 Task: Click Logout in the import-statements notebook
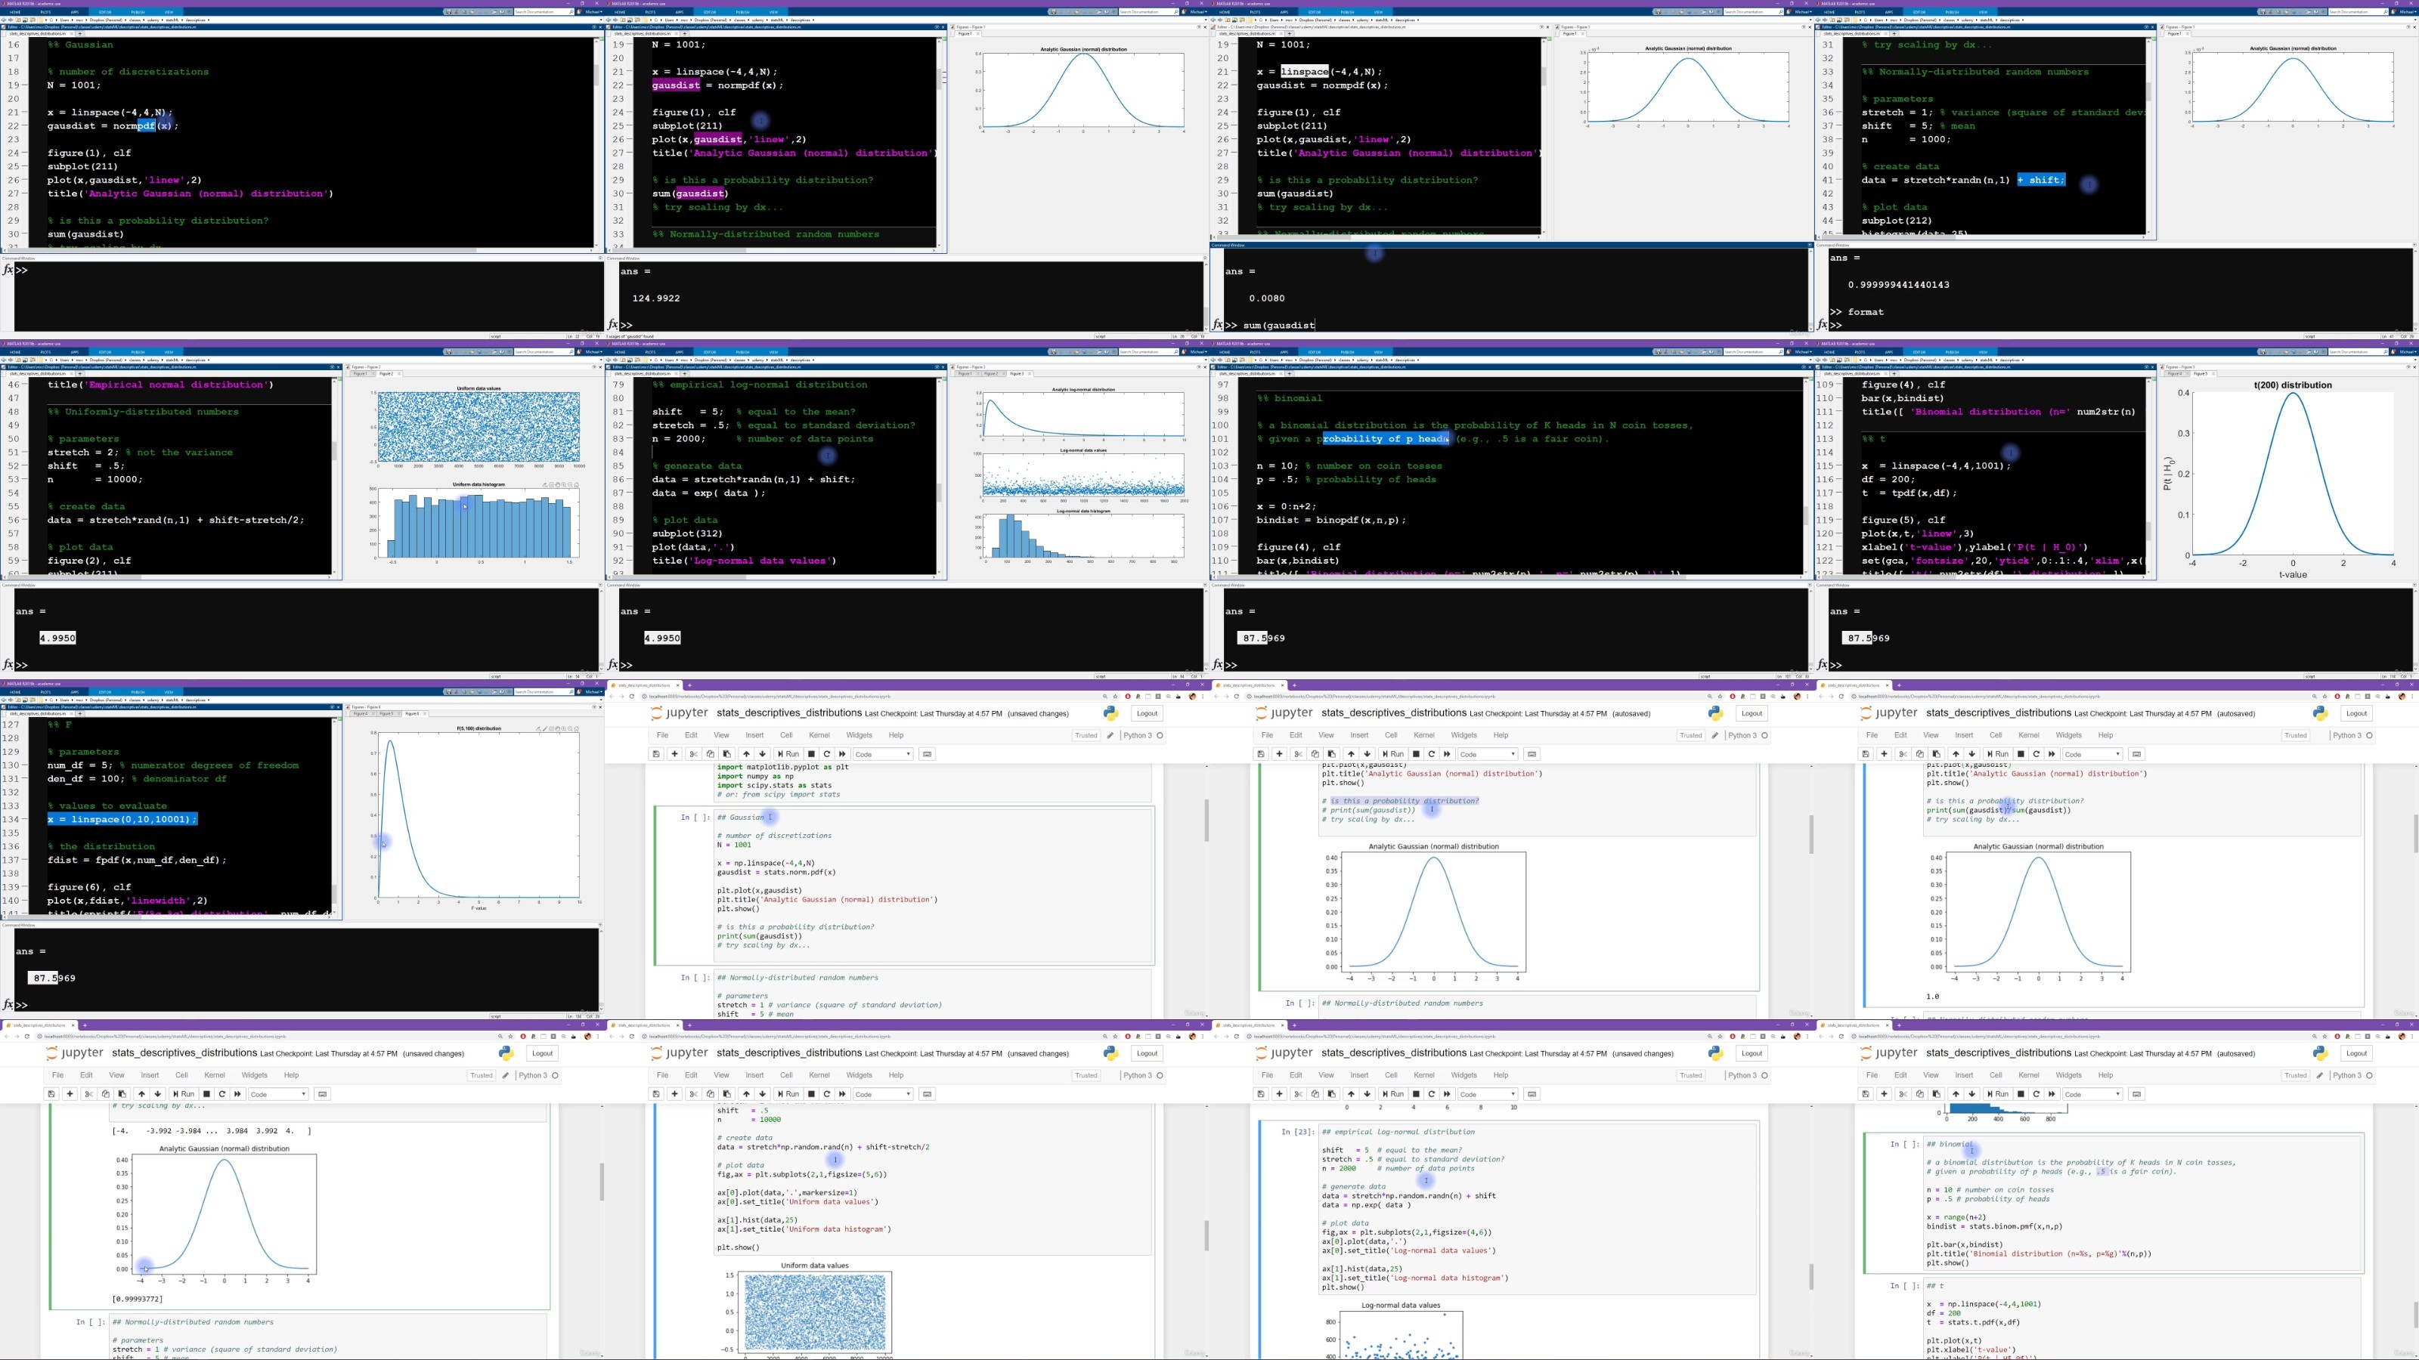pos(1146,713)
